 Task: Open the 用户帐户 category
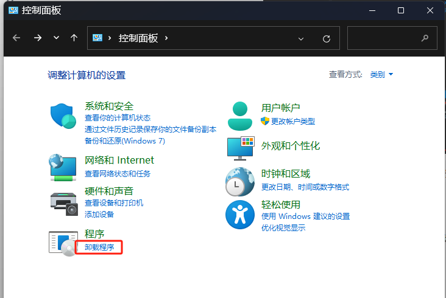click(x=281, y=108)
